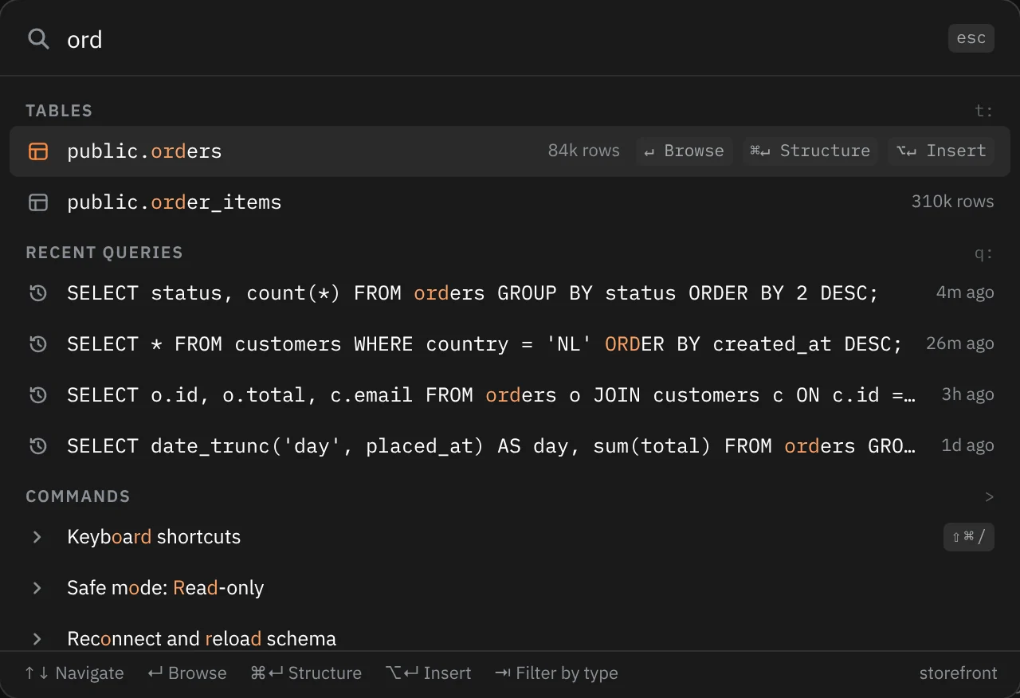The height and width of the screenshot is (698, 1020).
Task: Open the date_trunc sum(total) query
Action: tap(510, 446)
